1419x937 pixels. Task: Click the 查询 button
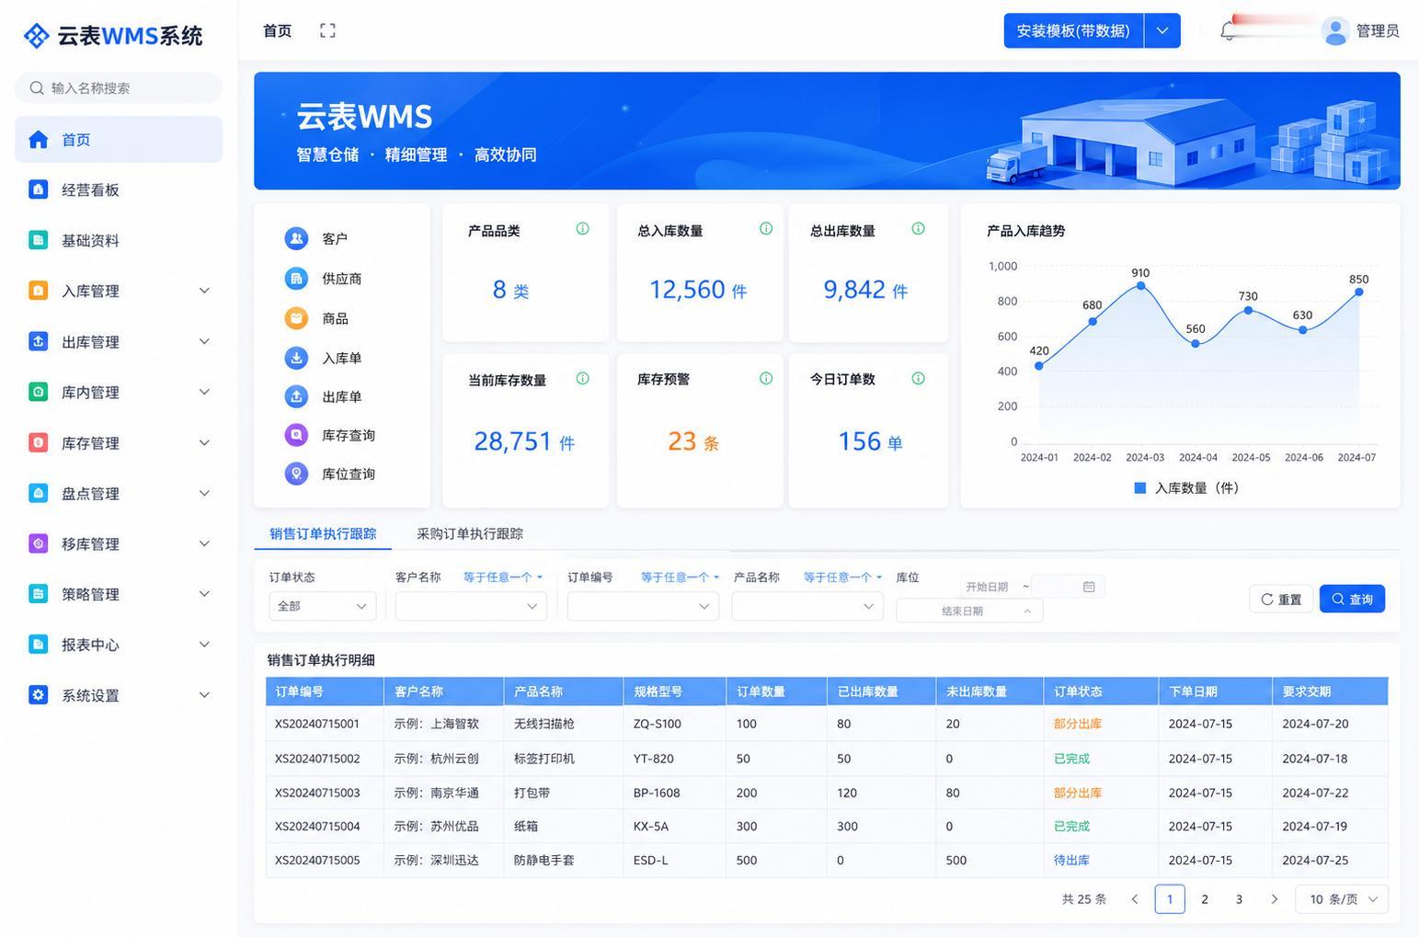pos(1352,600)
